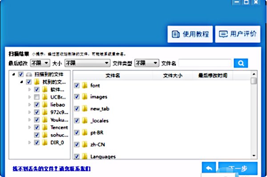Open the 文件类型 file type dropdown

[147, 63]
